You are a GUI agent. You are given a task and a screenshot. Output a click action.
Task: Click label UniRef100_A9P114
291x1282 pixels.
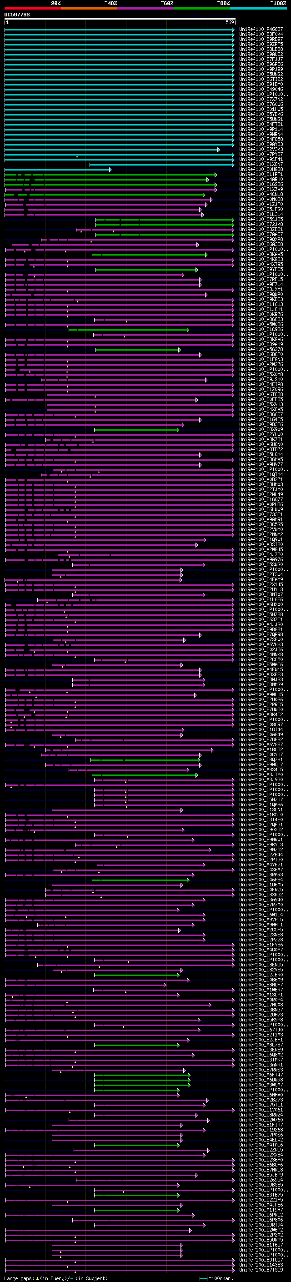click(x=261, y=130)
